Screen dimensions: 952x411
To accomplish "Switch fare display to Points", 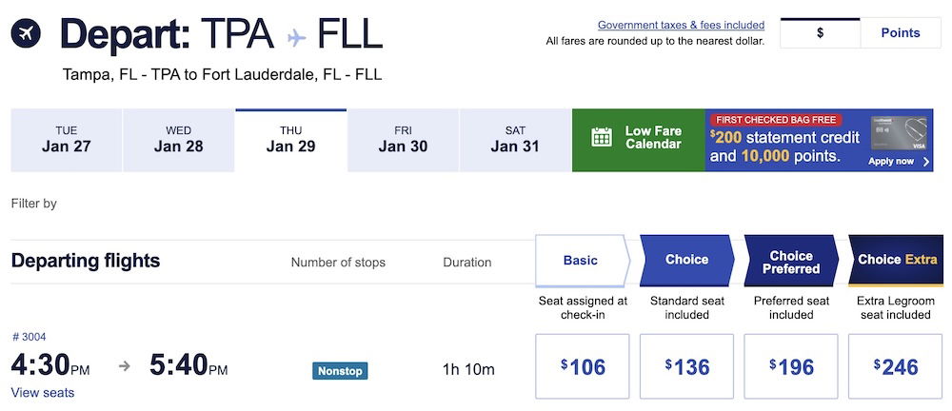I will [x=900, y=33].
